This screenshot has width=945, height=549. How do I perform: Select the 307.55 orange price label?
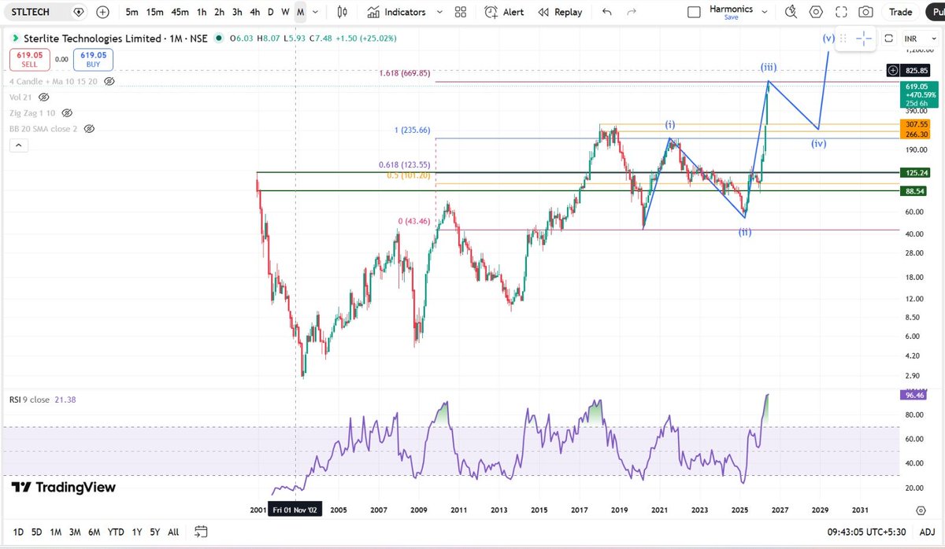pyautogui.click(x=916, y=124)
